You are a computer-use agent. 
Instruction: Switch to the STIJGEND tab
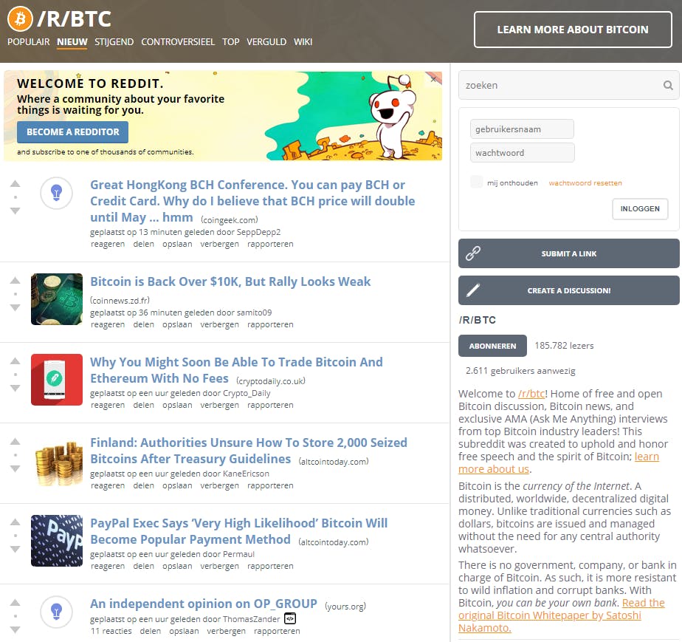114,42
